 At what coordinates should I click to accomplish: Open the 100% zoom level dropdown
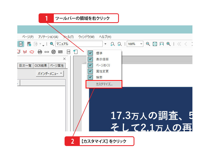click(x=141, y=44)
